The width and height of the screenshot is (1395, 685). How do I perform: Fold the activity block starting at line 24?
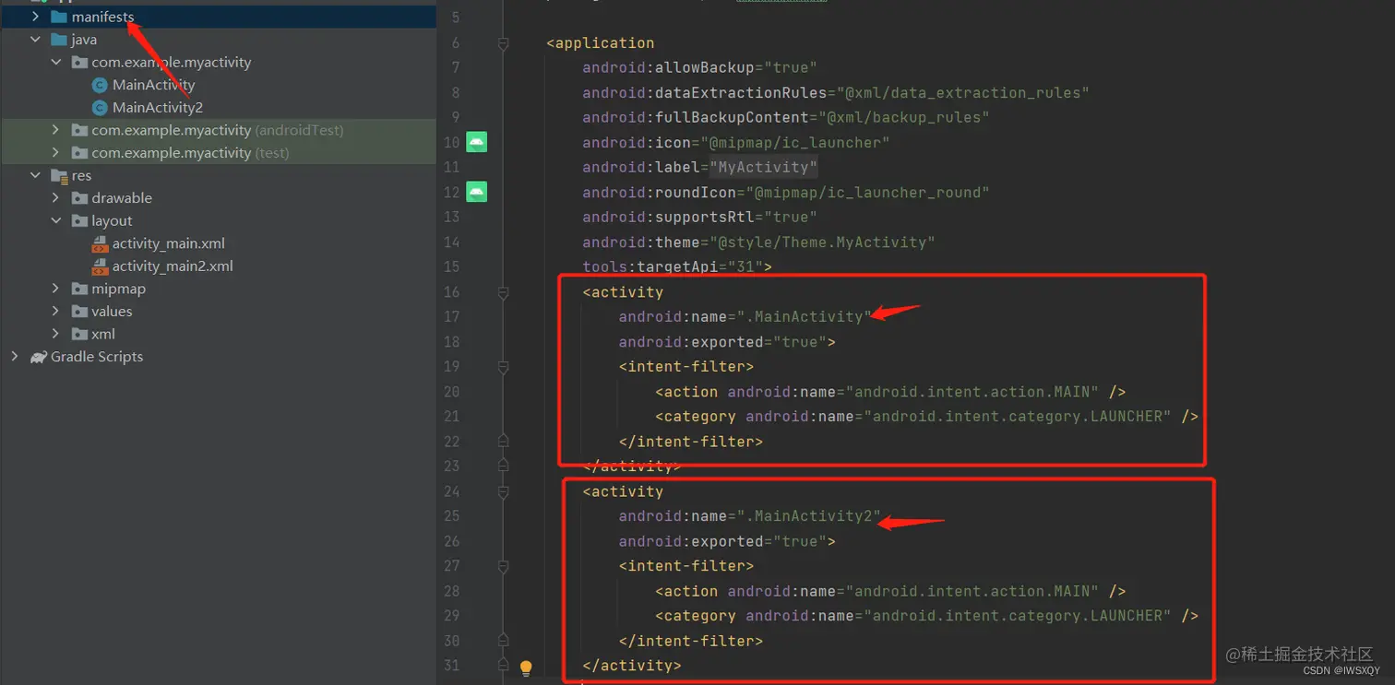(x=503, y=491)
